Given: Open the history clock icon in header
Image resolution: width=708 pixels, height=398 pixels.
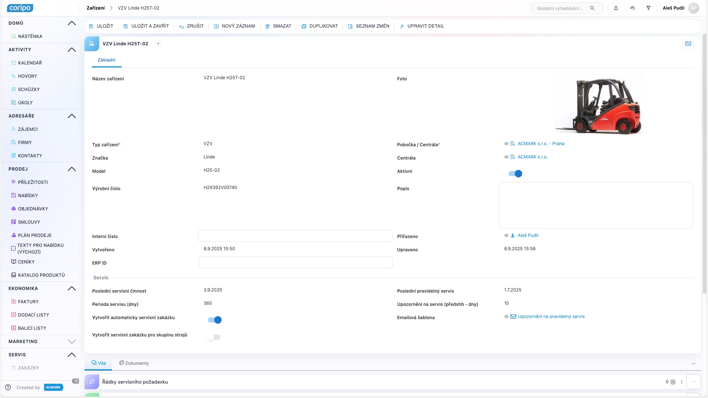Looking at the screenshot, I should point(632,8).
